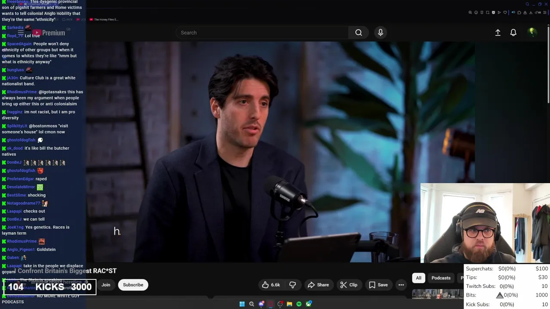Open the Opera browser taskbar icon
Viewport: 550px width, 309px height.
coord(270,304)
